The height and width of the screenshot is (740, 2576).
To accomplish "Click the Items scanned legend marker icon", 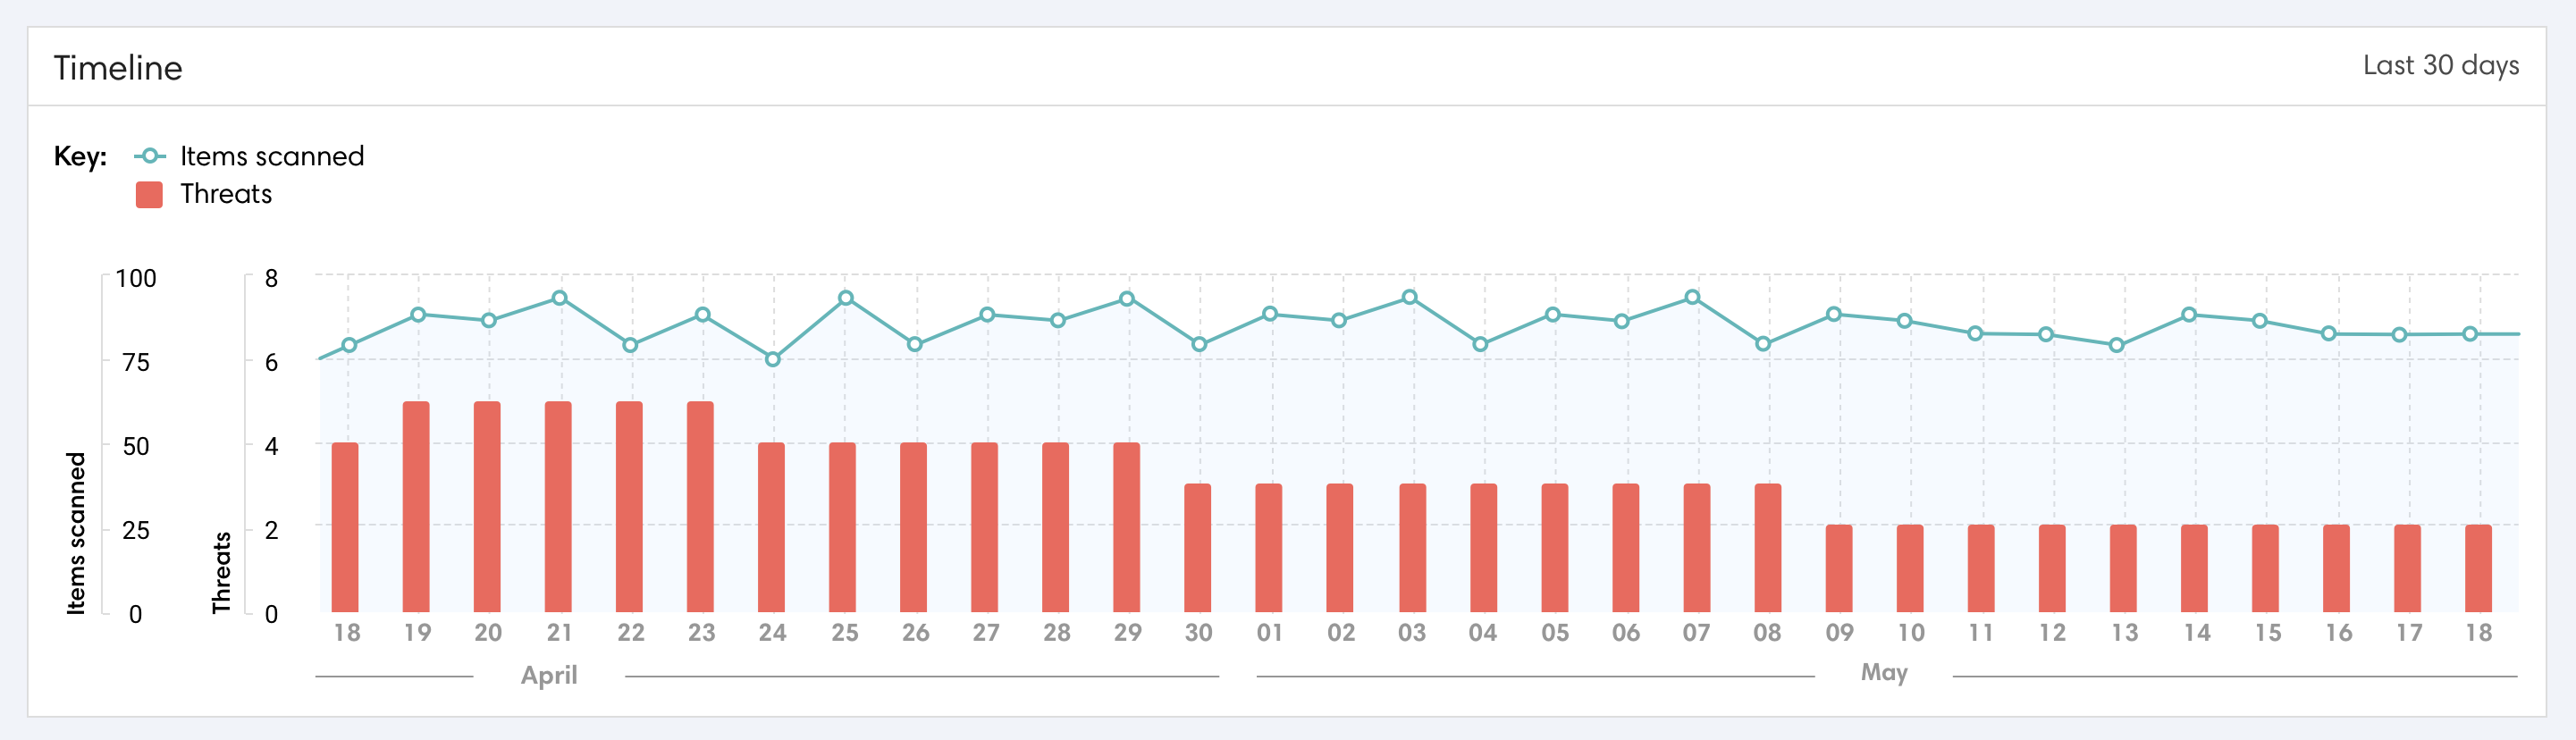I will 149,156.
